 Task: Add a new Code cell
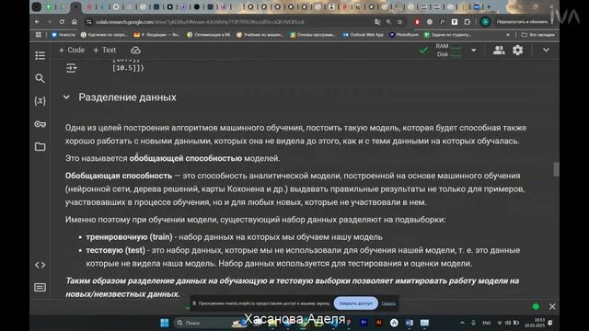click(x=72, y=50)
